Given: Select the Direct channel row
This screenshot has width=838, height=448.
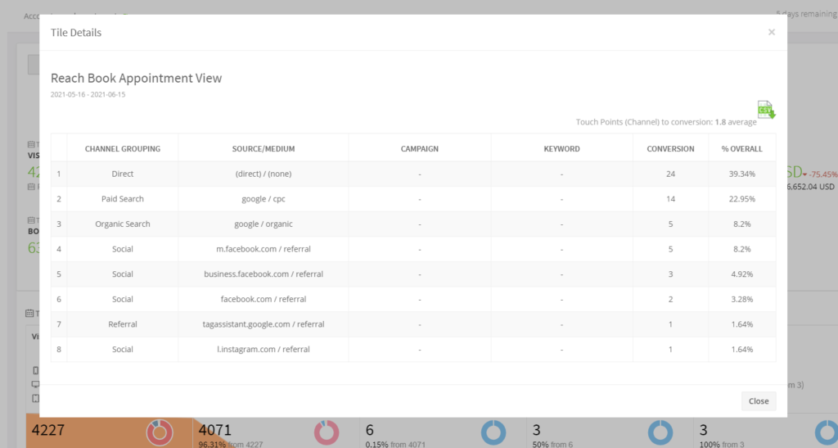Looking at the screenshot, I should [123, 174].
